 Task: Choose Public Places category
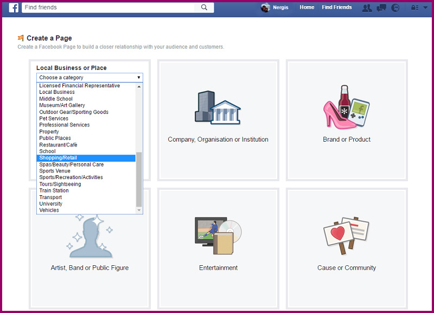[x=86, y=138]
